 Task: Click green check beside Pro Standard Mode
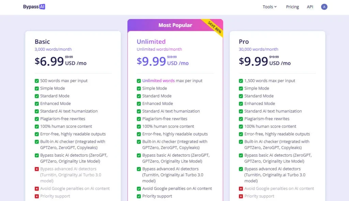click(241, 96)
